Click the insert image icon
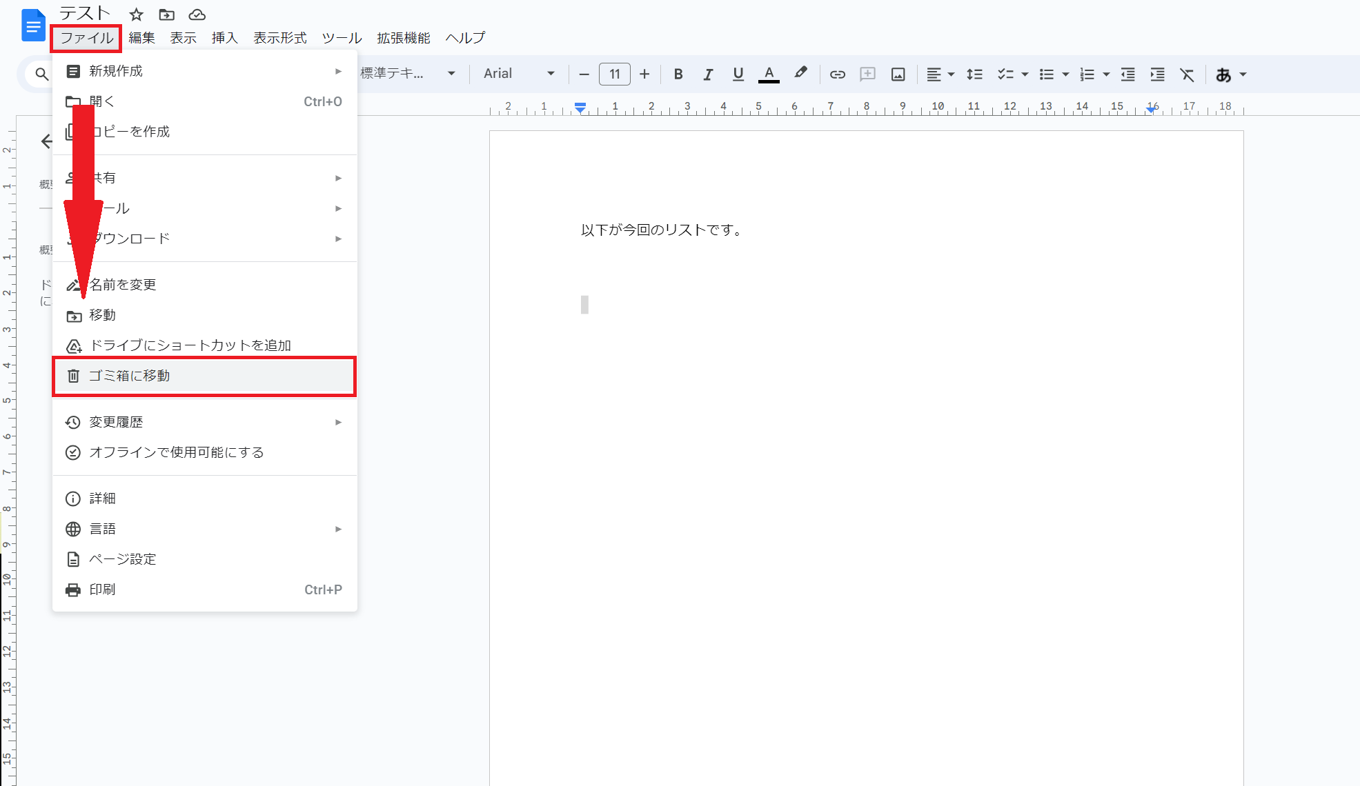Image resolution: width=1360 pixels, height=786 pixels. pos(898,74)
